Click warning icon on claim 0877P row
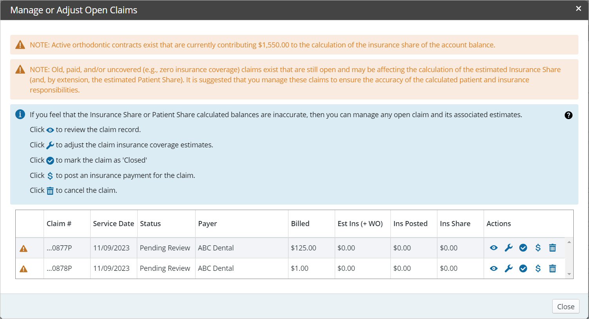589x319 pixels. coord(24,248)
